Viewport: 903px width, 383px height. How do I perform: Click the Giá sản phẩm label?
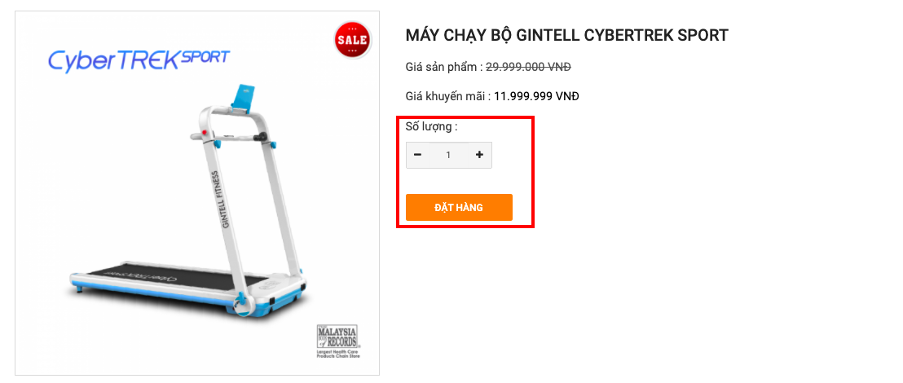tap(444, 68)
